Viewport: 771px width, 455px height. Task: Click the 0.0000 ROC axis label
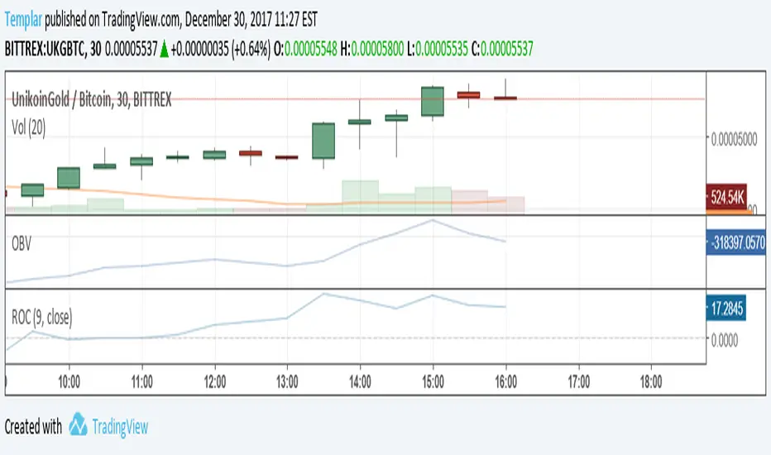pos(725,340)
